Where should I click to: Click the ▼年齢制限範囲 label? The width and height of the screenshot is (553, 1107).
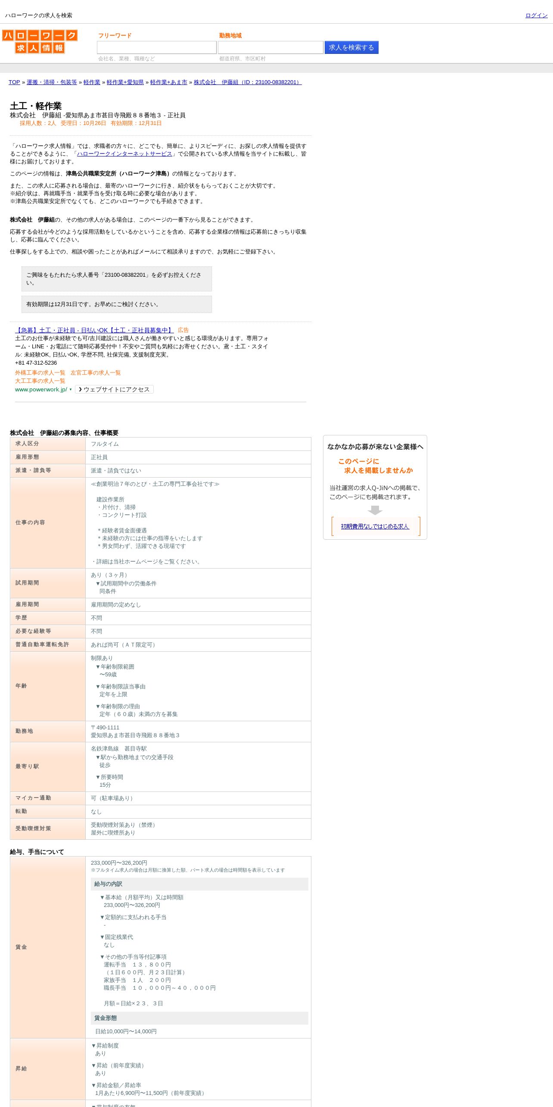point(115,667)
